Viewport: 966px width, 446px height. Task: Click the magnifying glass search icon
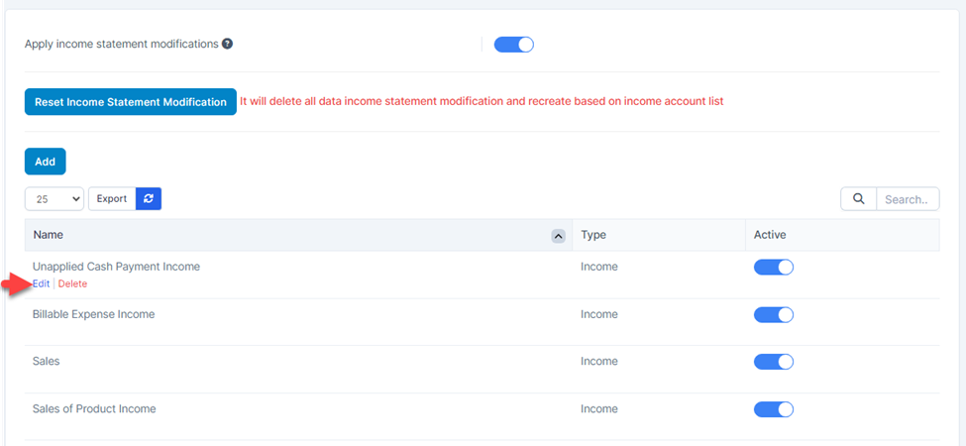(x=858, y=199)
